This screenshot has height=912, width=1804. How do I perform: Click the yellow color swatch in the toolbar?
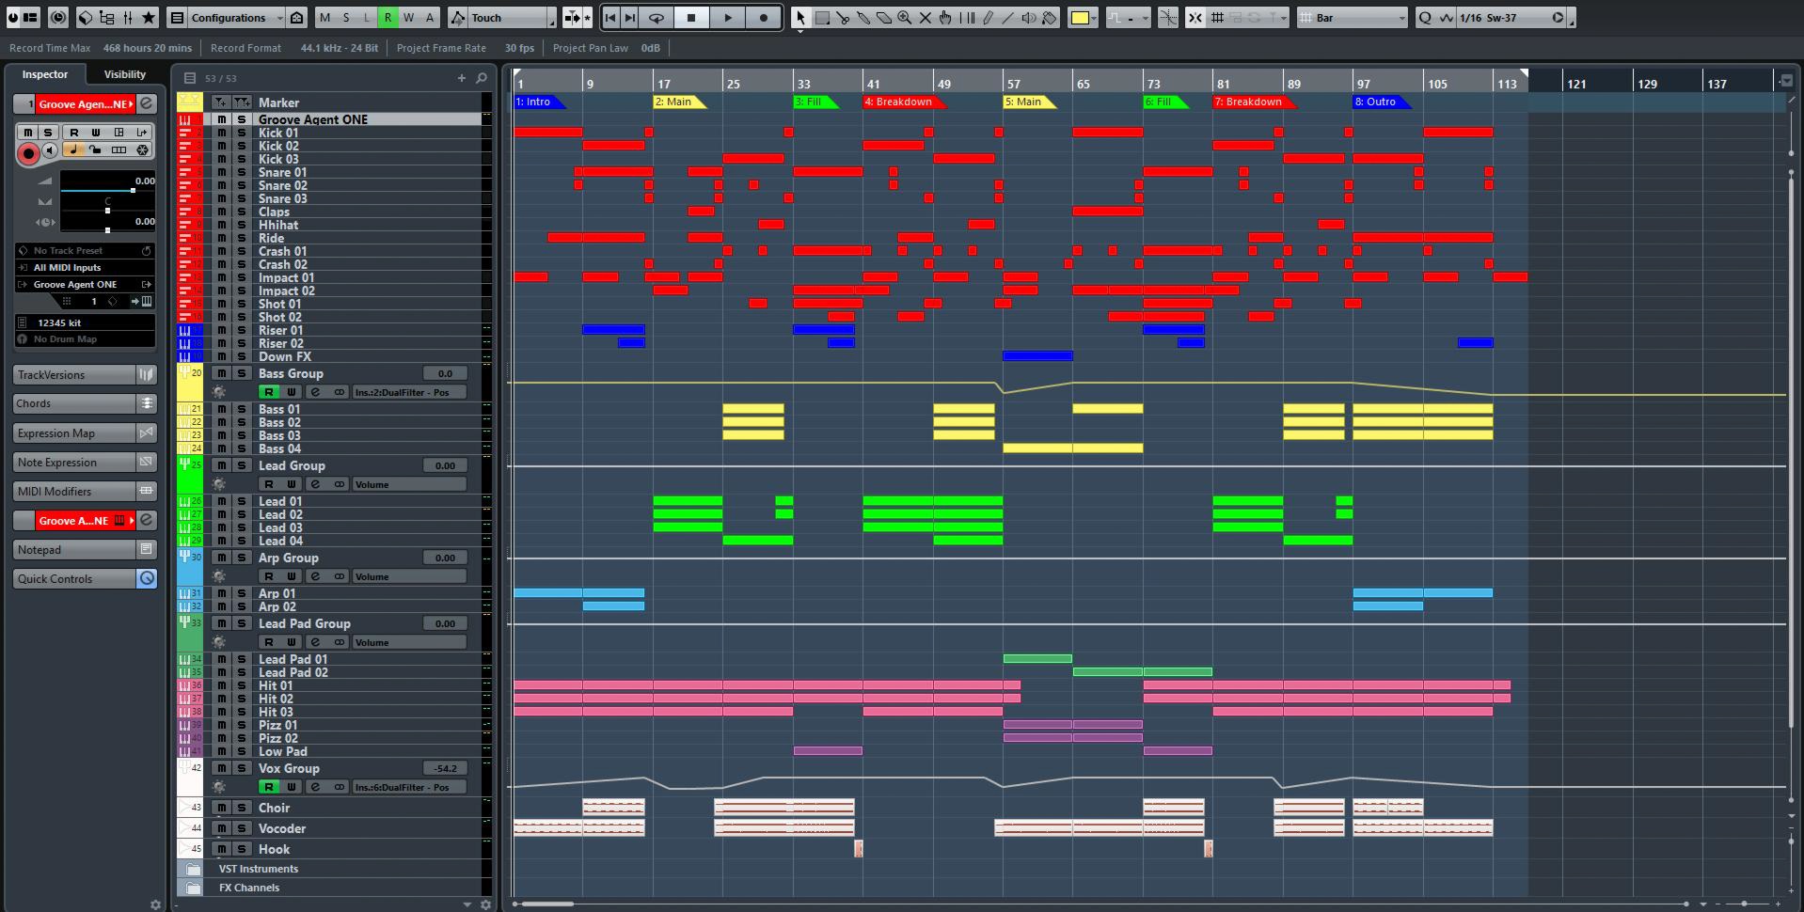[1079, 17]
